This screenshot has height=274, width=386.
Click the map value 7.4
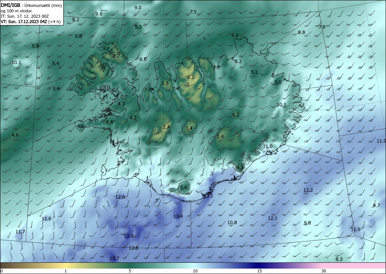[x=176, y=89]
